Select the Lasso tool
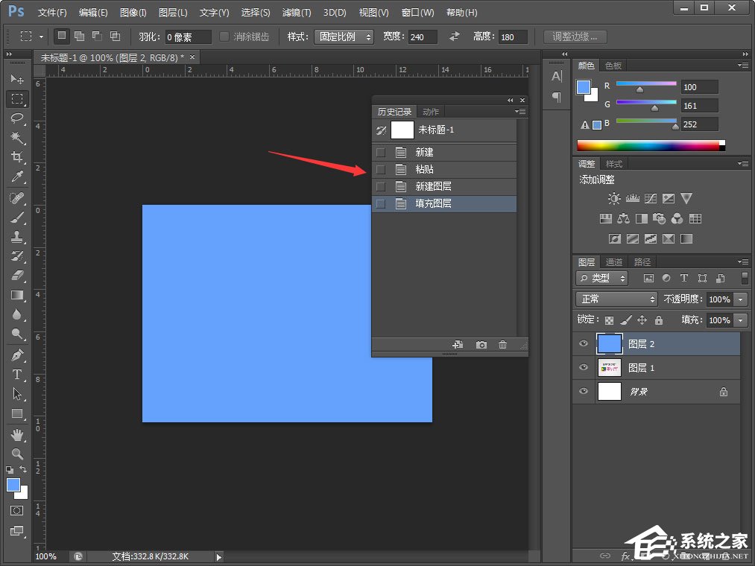This screenshot has width=755, height=566. (x=17, y=118)
